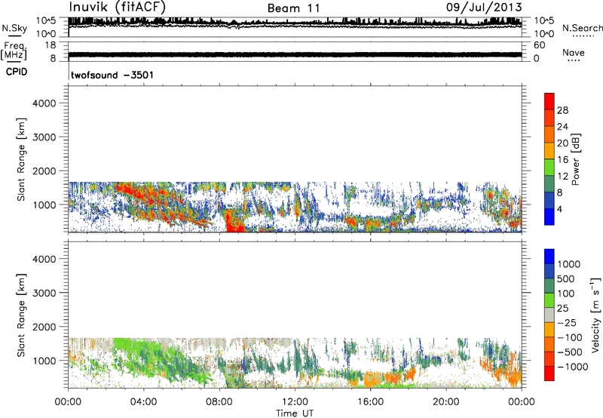603x418 pixels.
Task: Click the blue bottom of power colorbar
Action: coord(549,217)
